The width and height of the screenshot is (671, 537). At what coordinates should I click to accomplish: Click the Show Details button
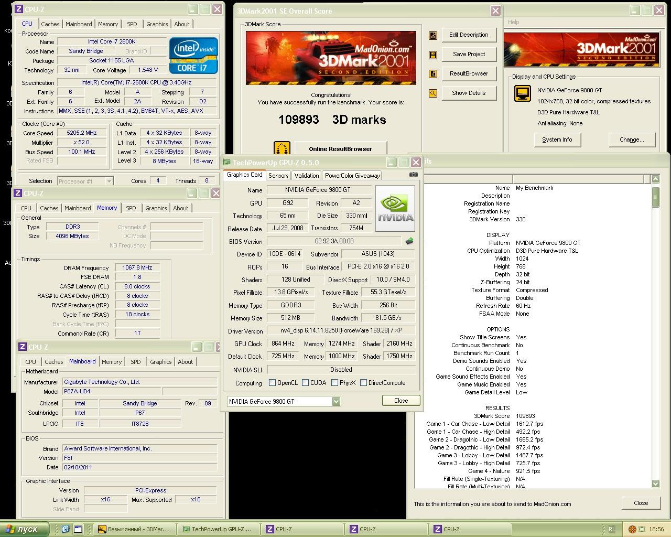coord(469,93)
